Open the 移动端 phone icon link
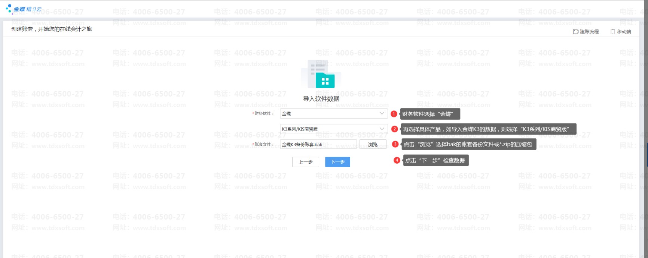 [621, 32]
